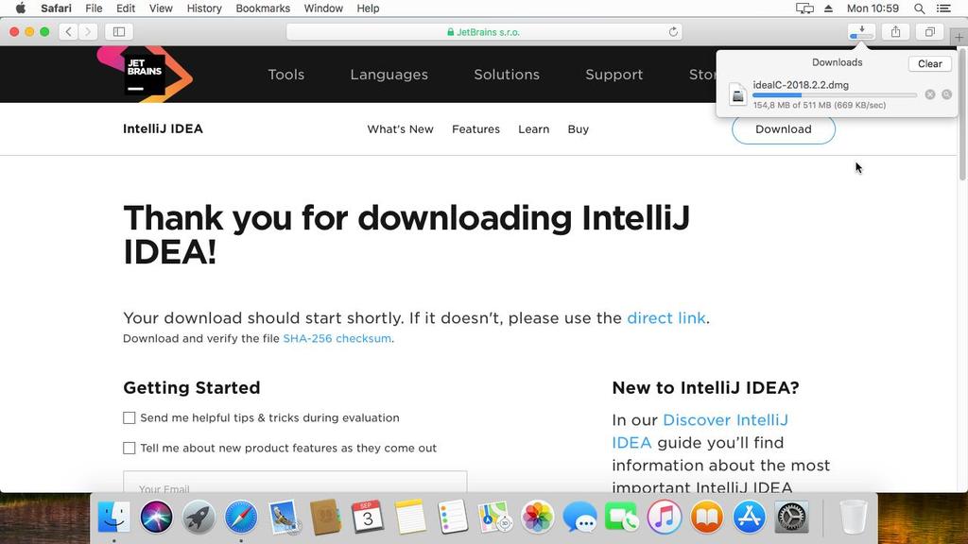Image resolution: width=968 pixels, height=544 pixels.
Task: Open Photos in the dock
Action: 538,517
